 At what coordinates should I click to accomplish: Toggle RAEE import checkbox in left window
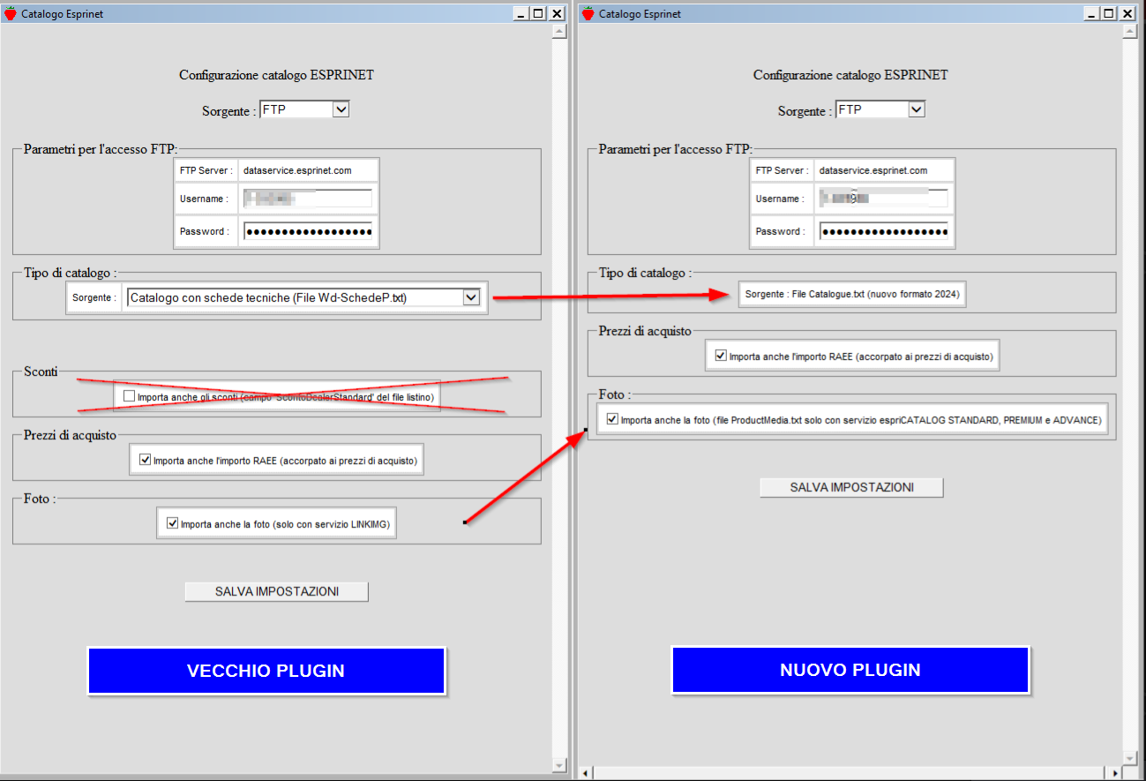point(146,459)
